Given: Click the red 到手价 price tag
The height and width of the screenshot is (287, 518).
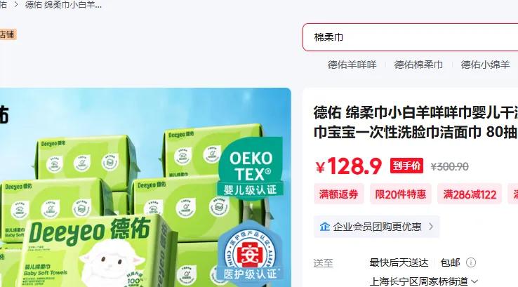Looking at the screenshot, I should coord(406,166).
